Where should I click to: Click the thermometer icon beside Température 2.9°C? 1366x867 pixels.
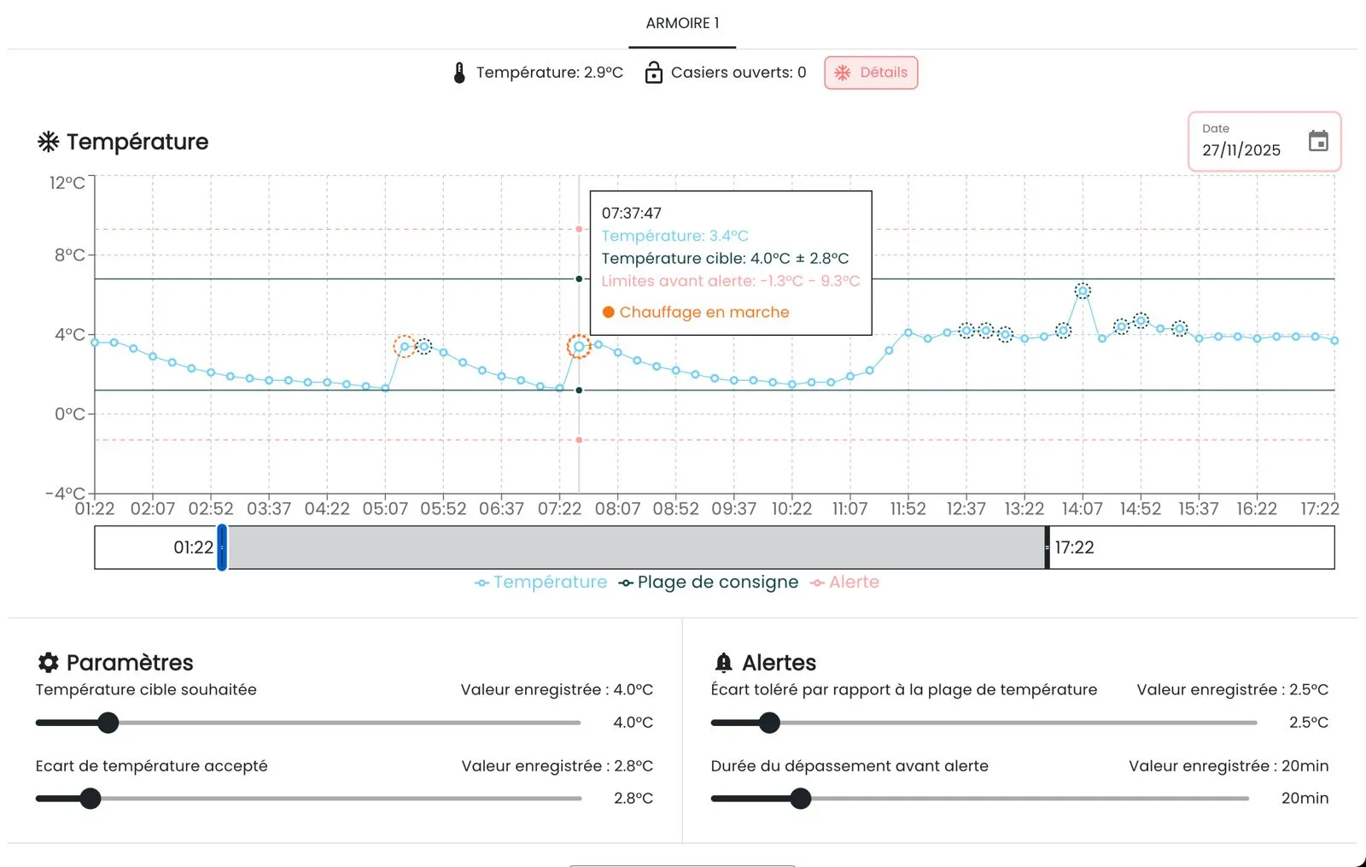(x=459, y=73)
